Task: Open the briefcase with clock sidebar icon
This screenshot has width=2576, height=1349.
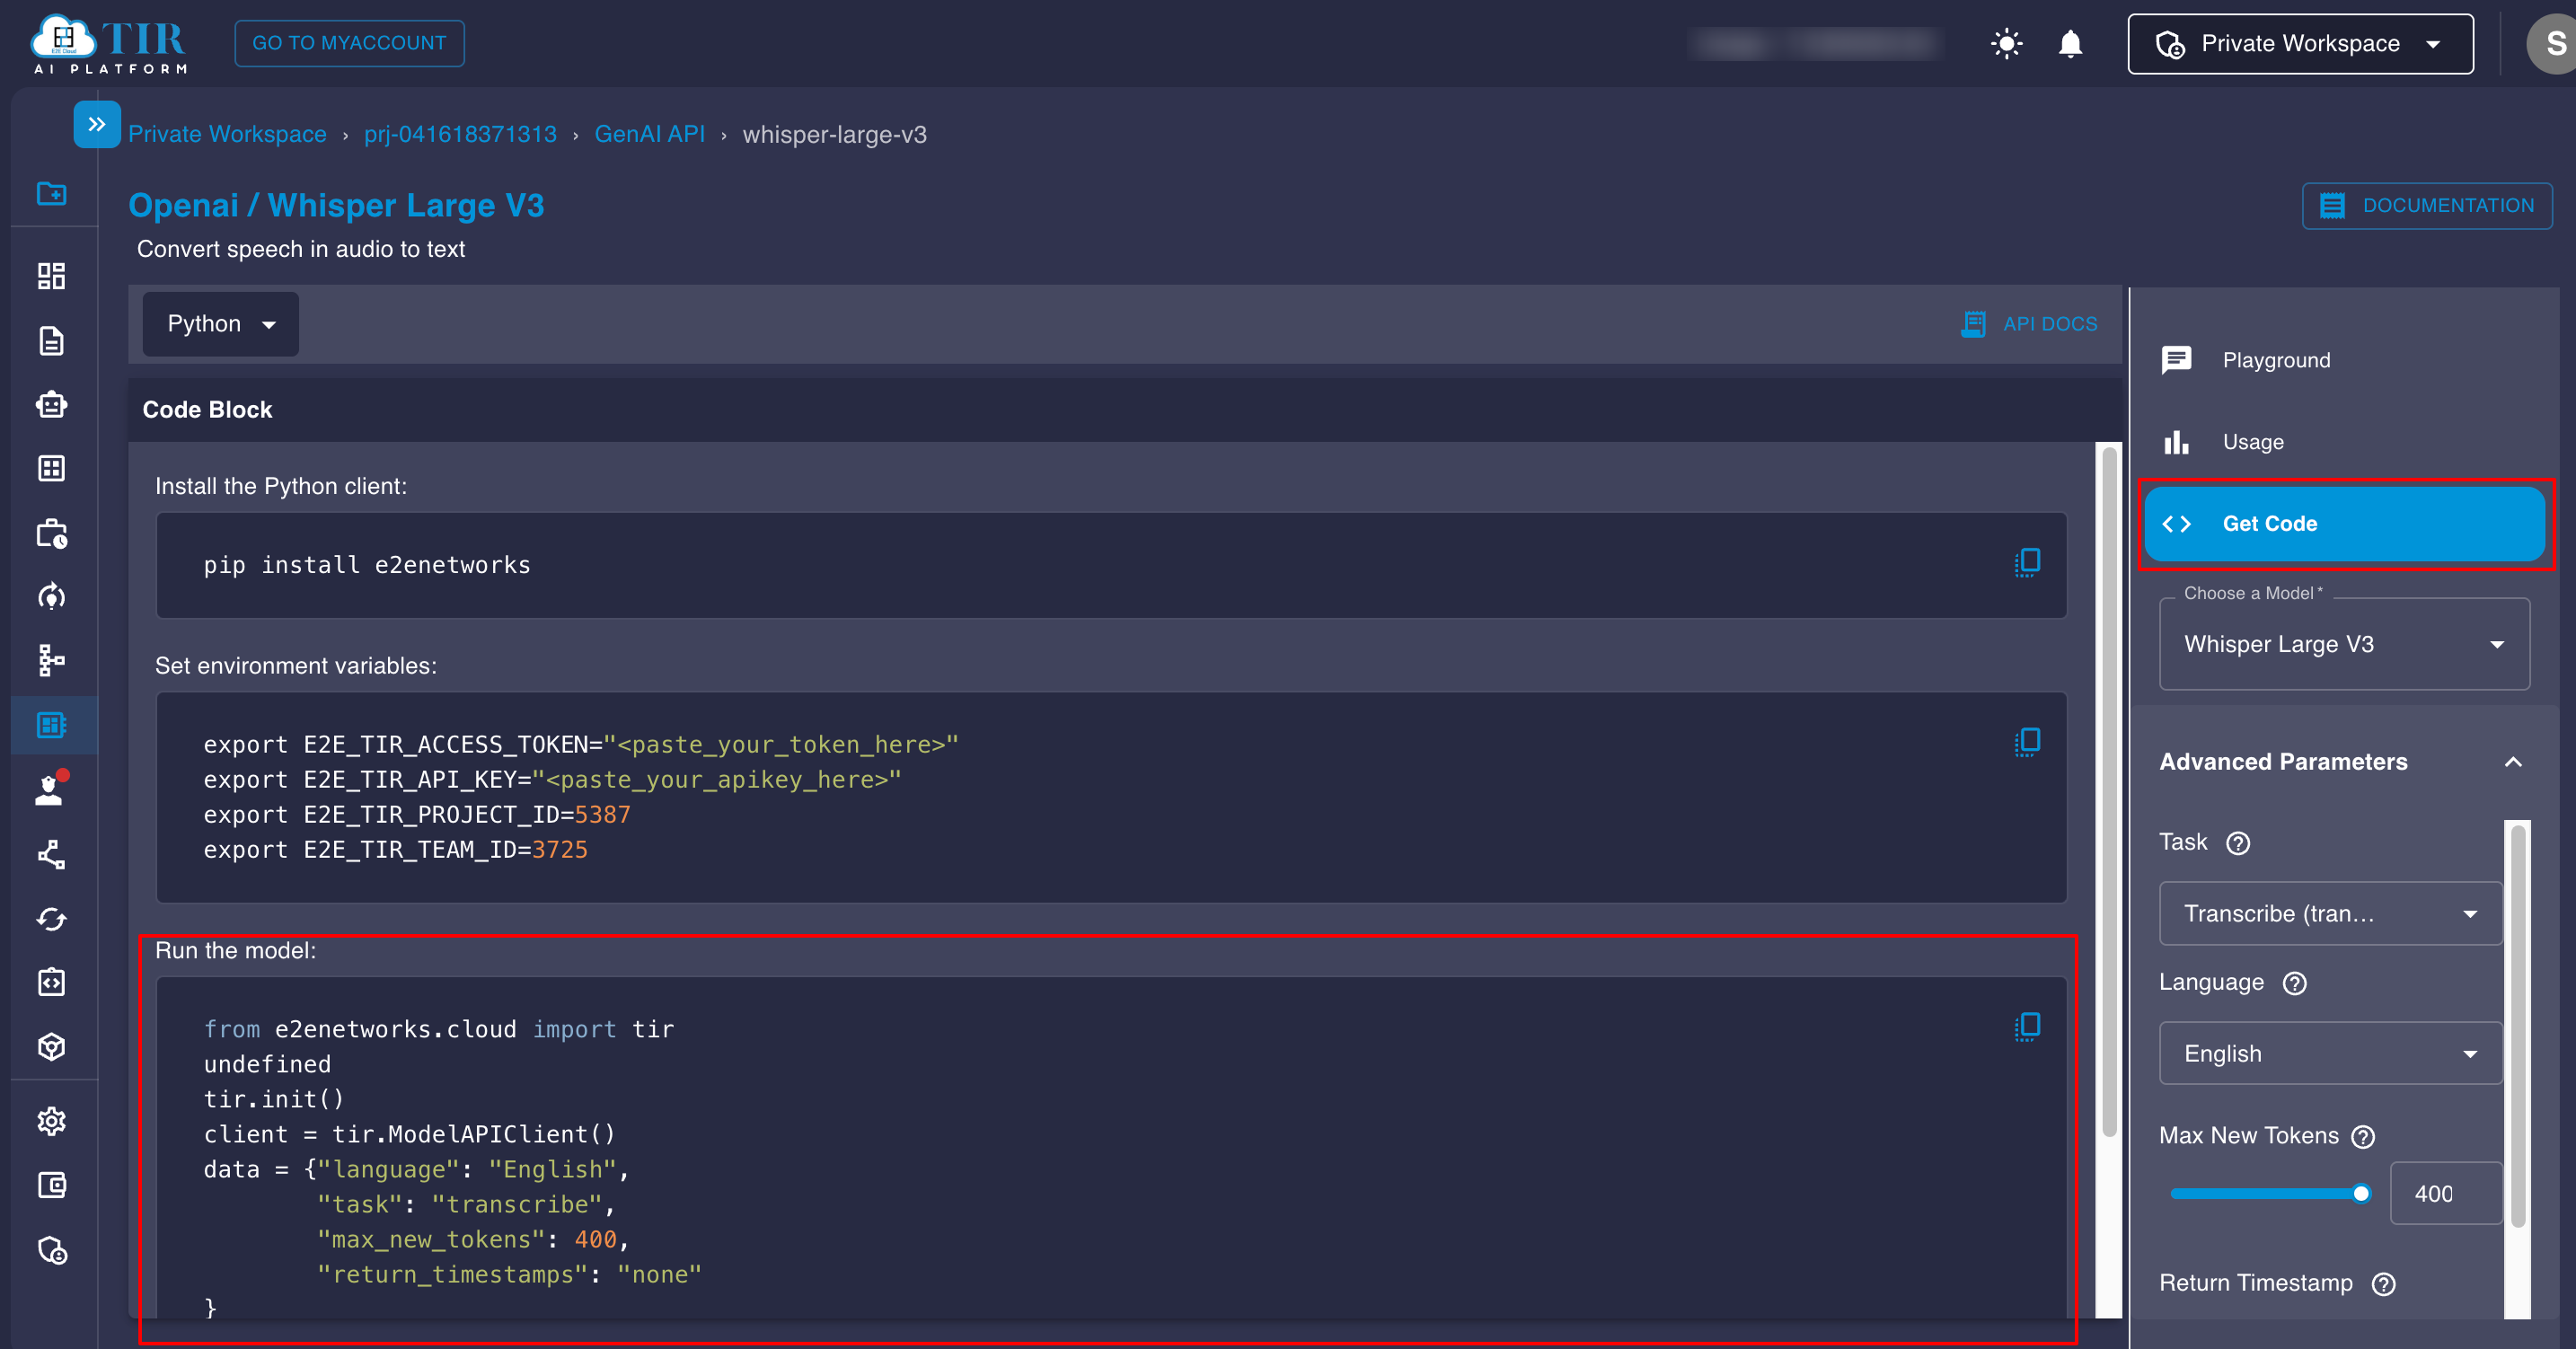Action: 51,534
